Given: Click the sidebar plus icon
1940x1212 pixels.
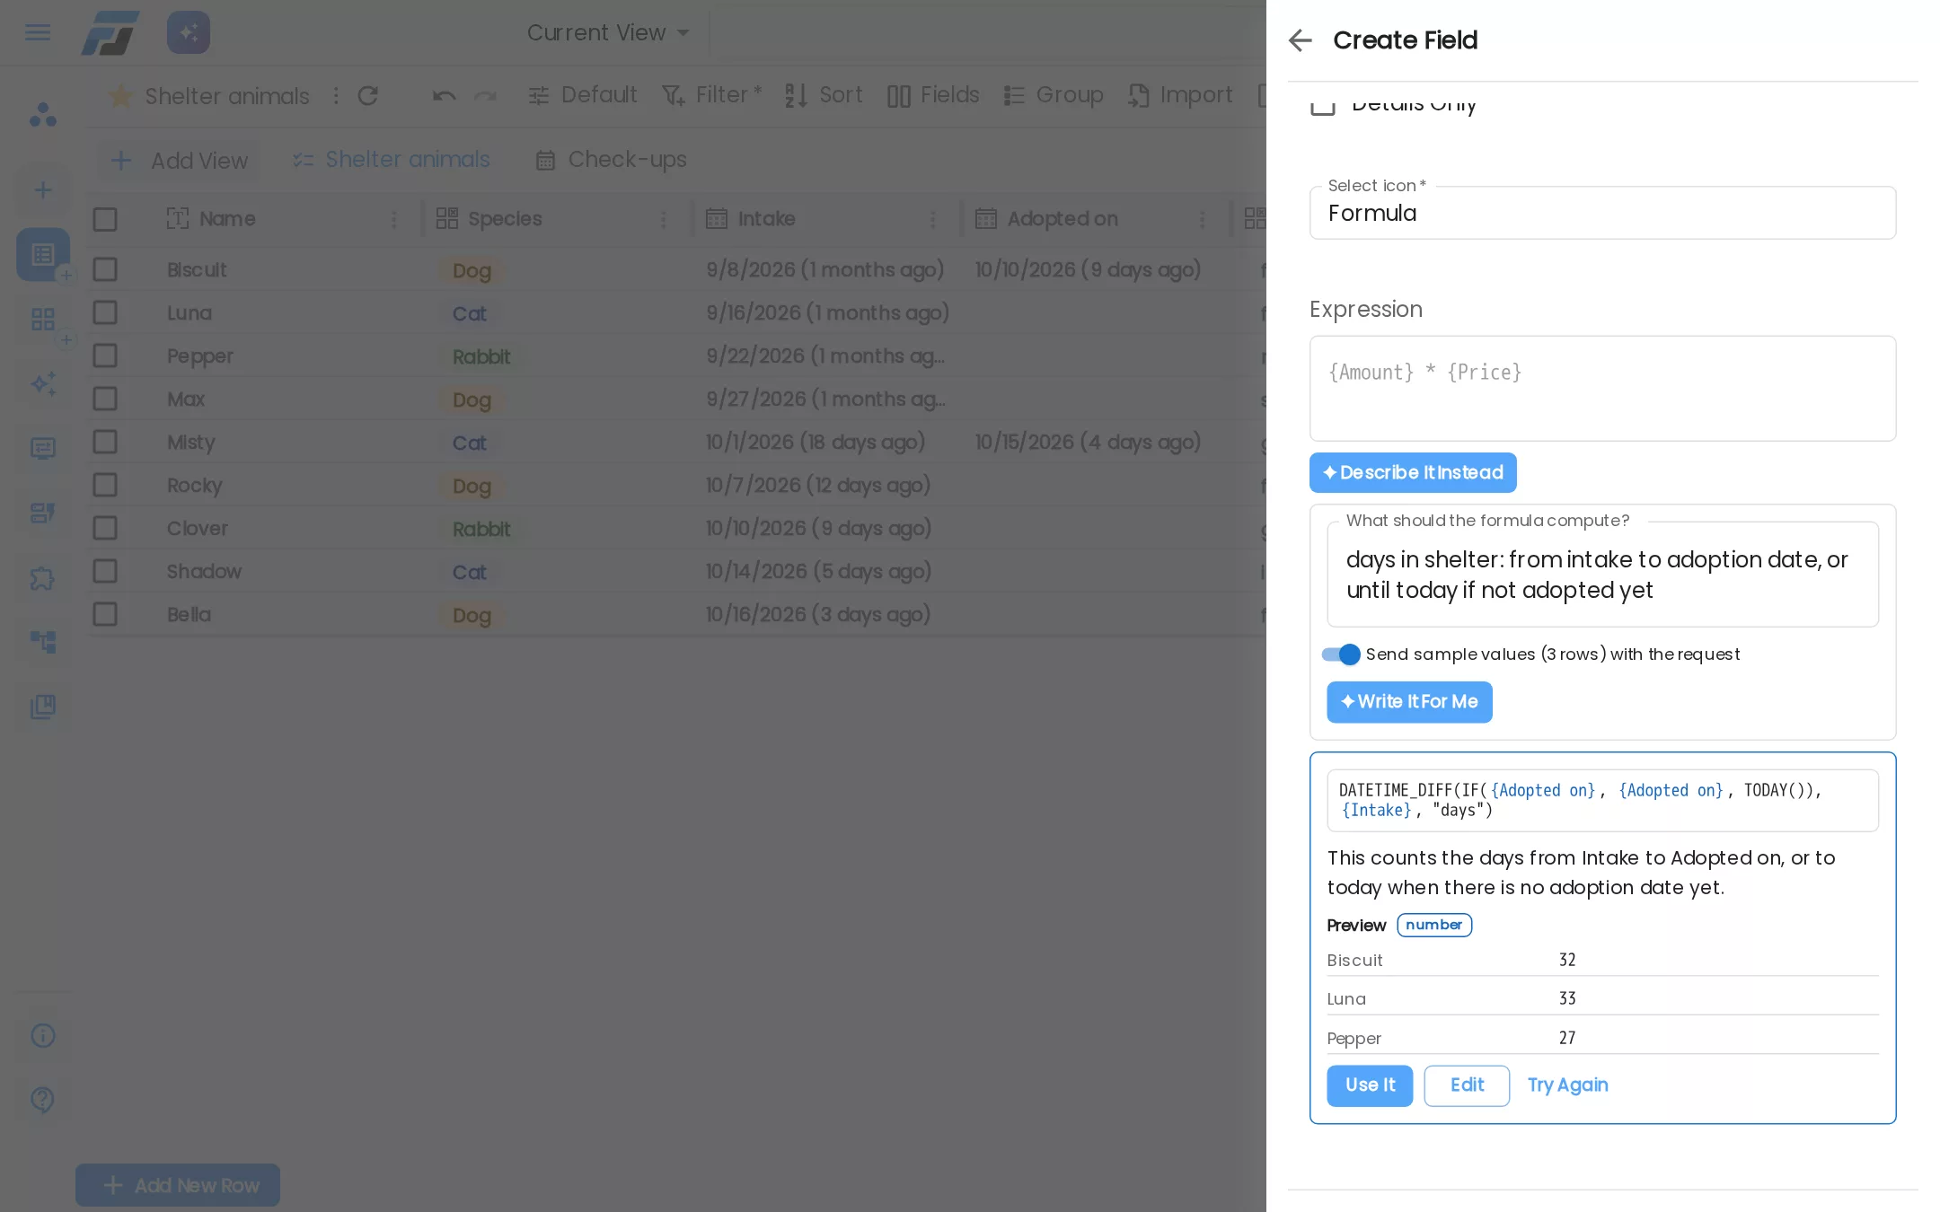Looking at the screenshot, I should click(x=43, y=189).
